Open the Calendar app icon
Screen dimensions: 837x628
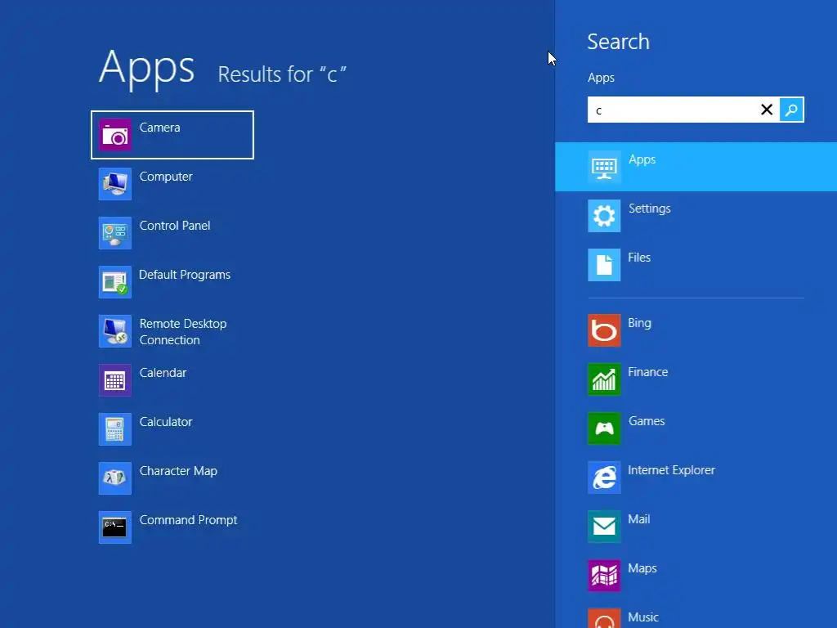114,380
